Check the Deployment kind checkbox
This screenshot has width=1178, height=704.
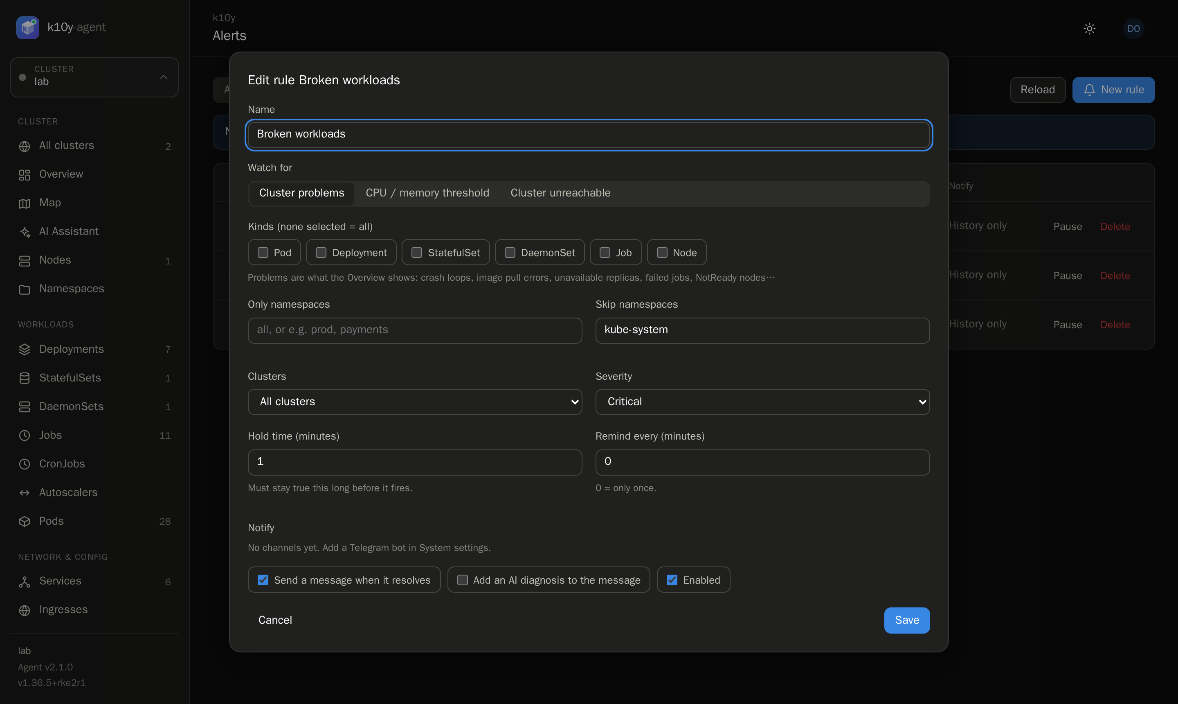pos(321,253)
